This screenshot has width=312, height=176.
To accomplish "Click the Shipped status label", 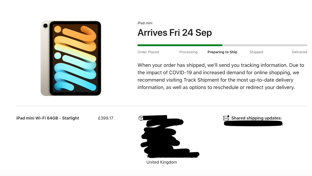I will (x=256, y=52).
